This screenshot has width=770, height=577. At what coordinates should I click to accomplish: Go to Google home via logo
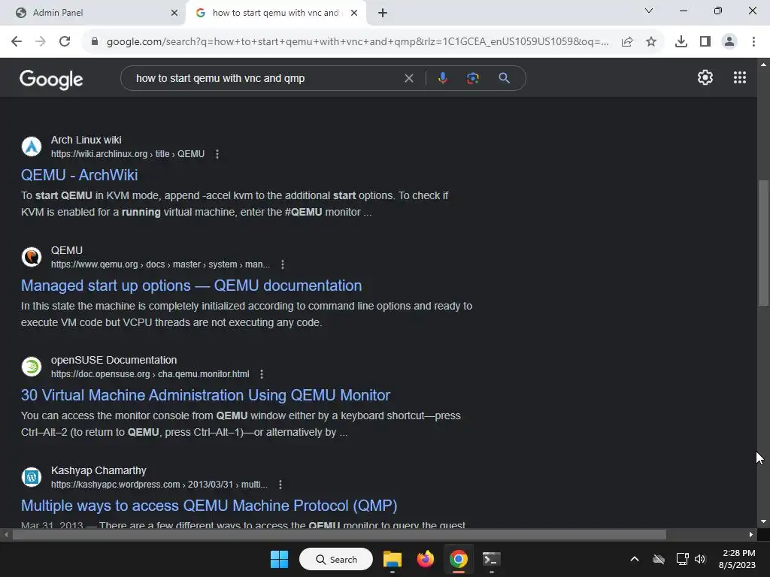point(51,79)
